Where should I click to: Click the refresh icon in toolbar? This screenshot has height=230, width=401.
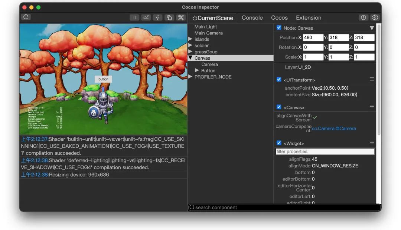(26, 17)
